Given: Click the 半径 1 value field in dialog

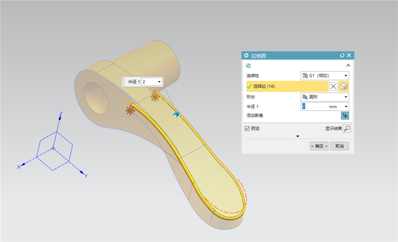Looking at the screenshot, I should [314, 106].
